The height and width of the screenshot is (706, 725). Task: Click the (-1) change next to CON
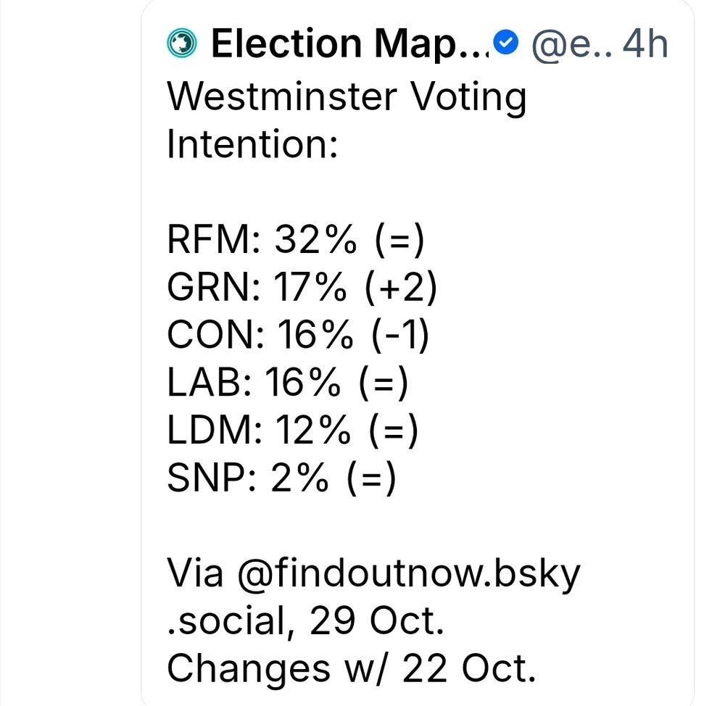pos(399,337)
